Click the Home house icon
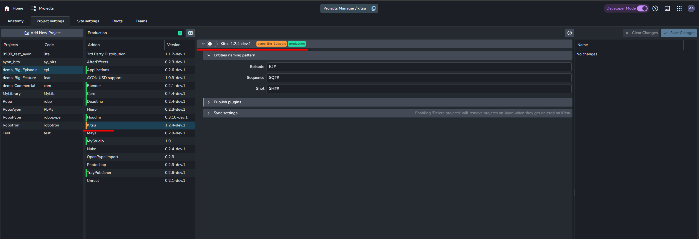Image resolution: width=699 pixels, height=239 pixels. point(7,8)
